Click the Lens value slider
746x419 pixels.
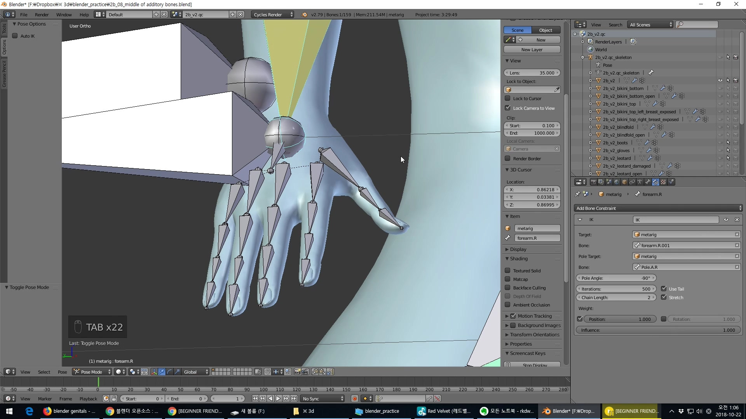[x=532, y=73]
